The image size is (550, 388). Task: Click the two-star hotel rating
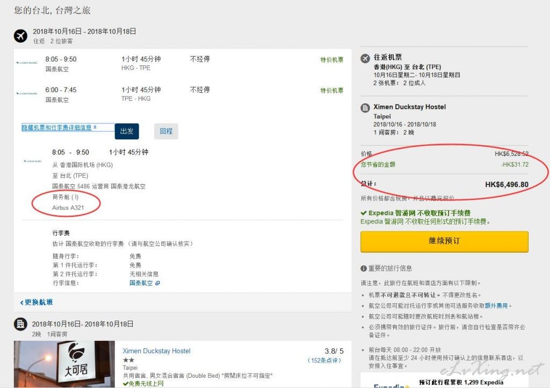tap(128, 360)
